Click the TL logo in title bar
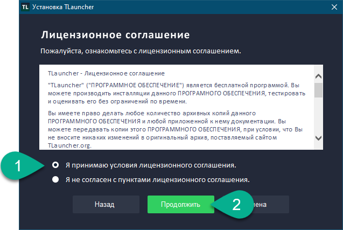 (10, 8)
